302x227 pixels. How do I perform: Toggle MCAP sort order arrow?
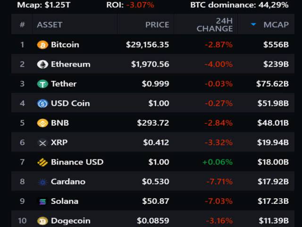click(x=253, y=25)
